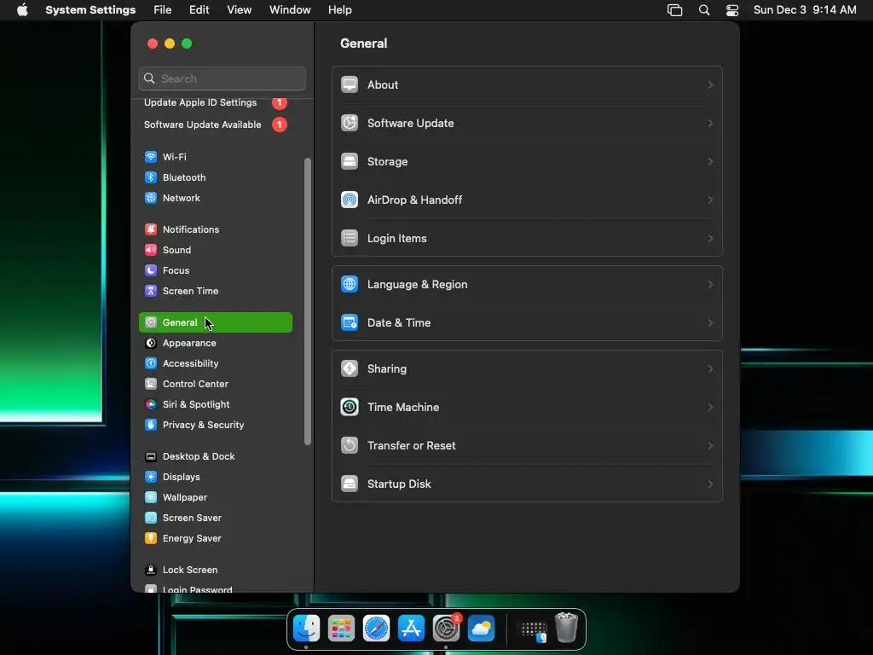Open the Edit menu
The height and width of the screenshot is (655, 873).
point(199,10)
